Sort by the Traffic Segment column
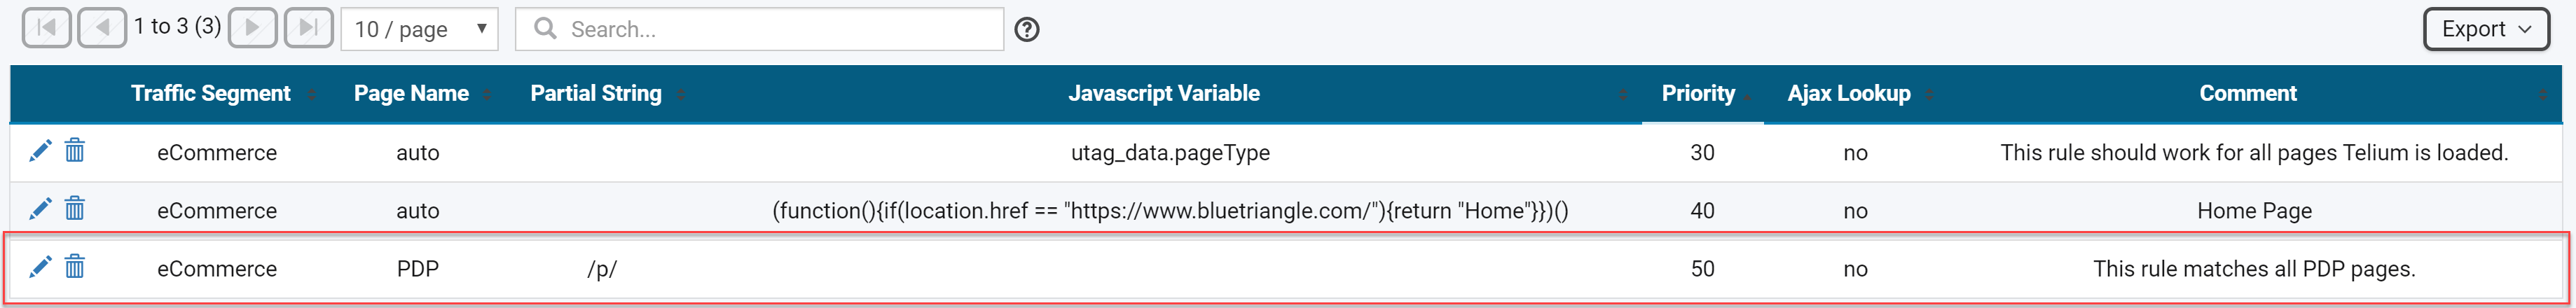2576x308 pixels. tap(211, 94)
